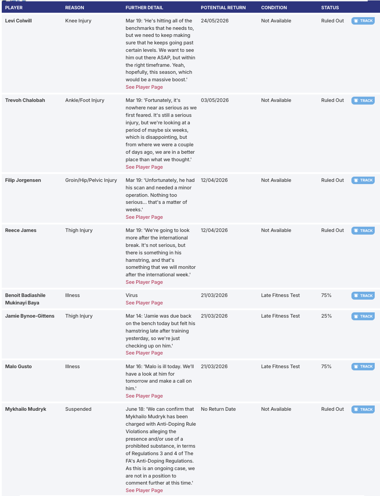The width and height of the screenshot is (380, 496).
Task: Visit Reece James's See Player Page link
Action: point(144,282)
